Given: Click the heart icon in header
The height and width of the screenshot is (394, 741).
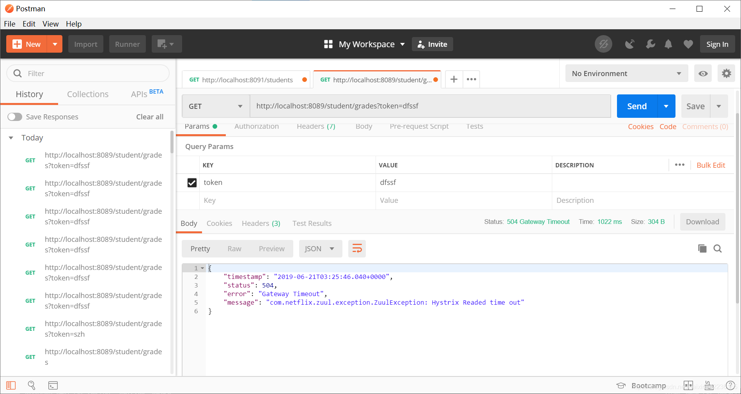Looking at the screenshot, I should click(x=688, y=44).
